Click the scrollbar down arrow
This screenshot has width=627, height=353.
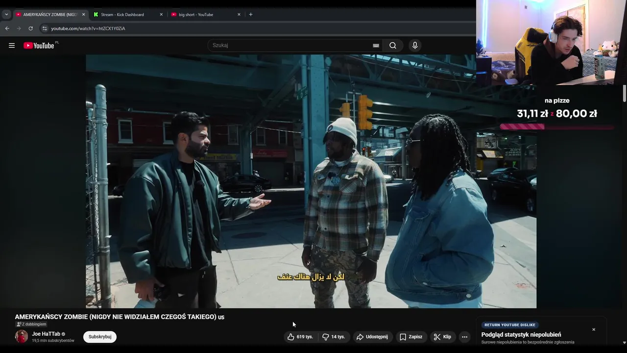coord(624,343)
